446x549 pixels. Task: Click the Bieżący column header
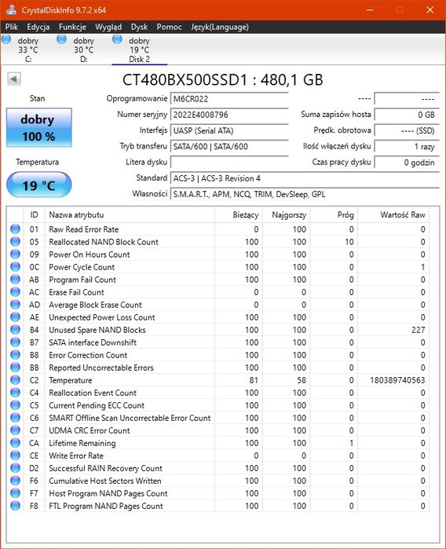click(x=239, y=214)
